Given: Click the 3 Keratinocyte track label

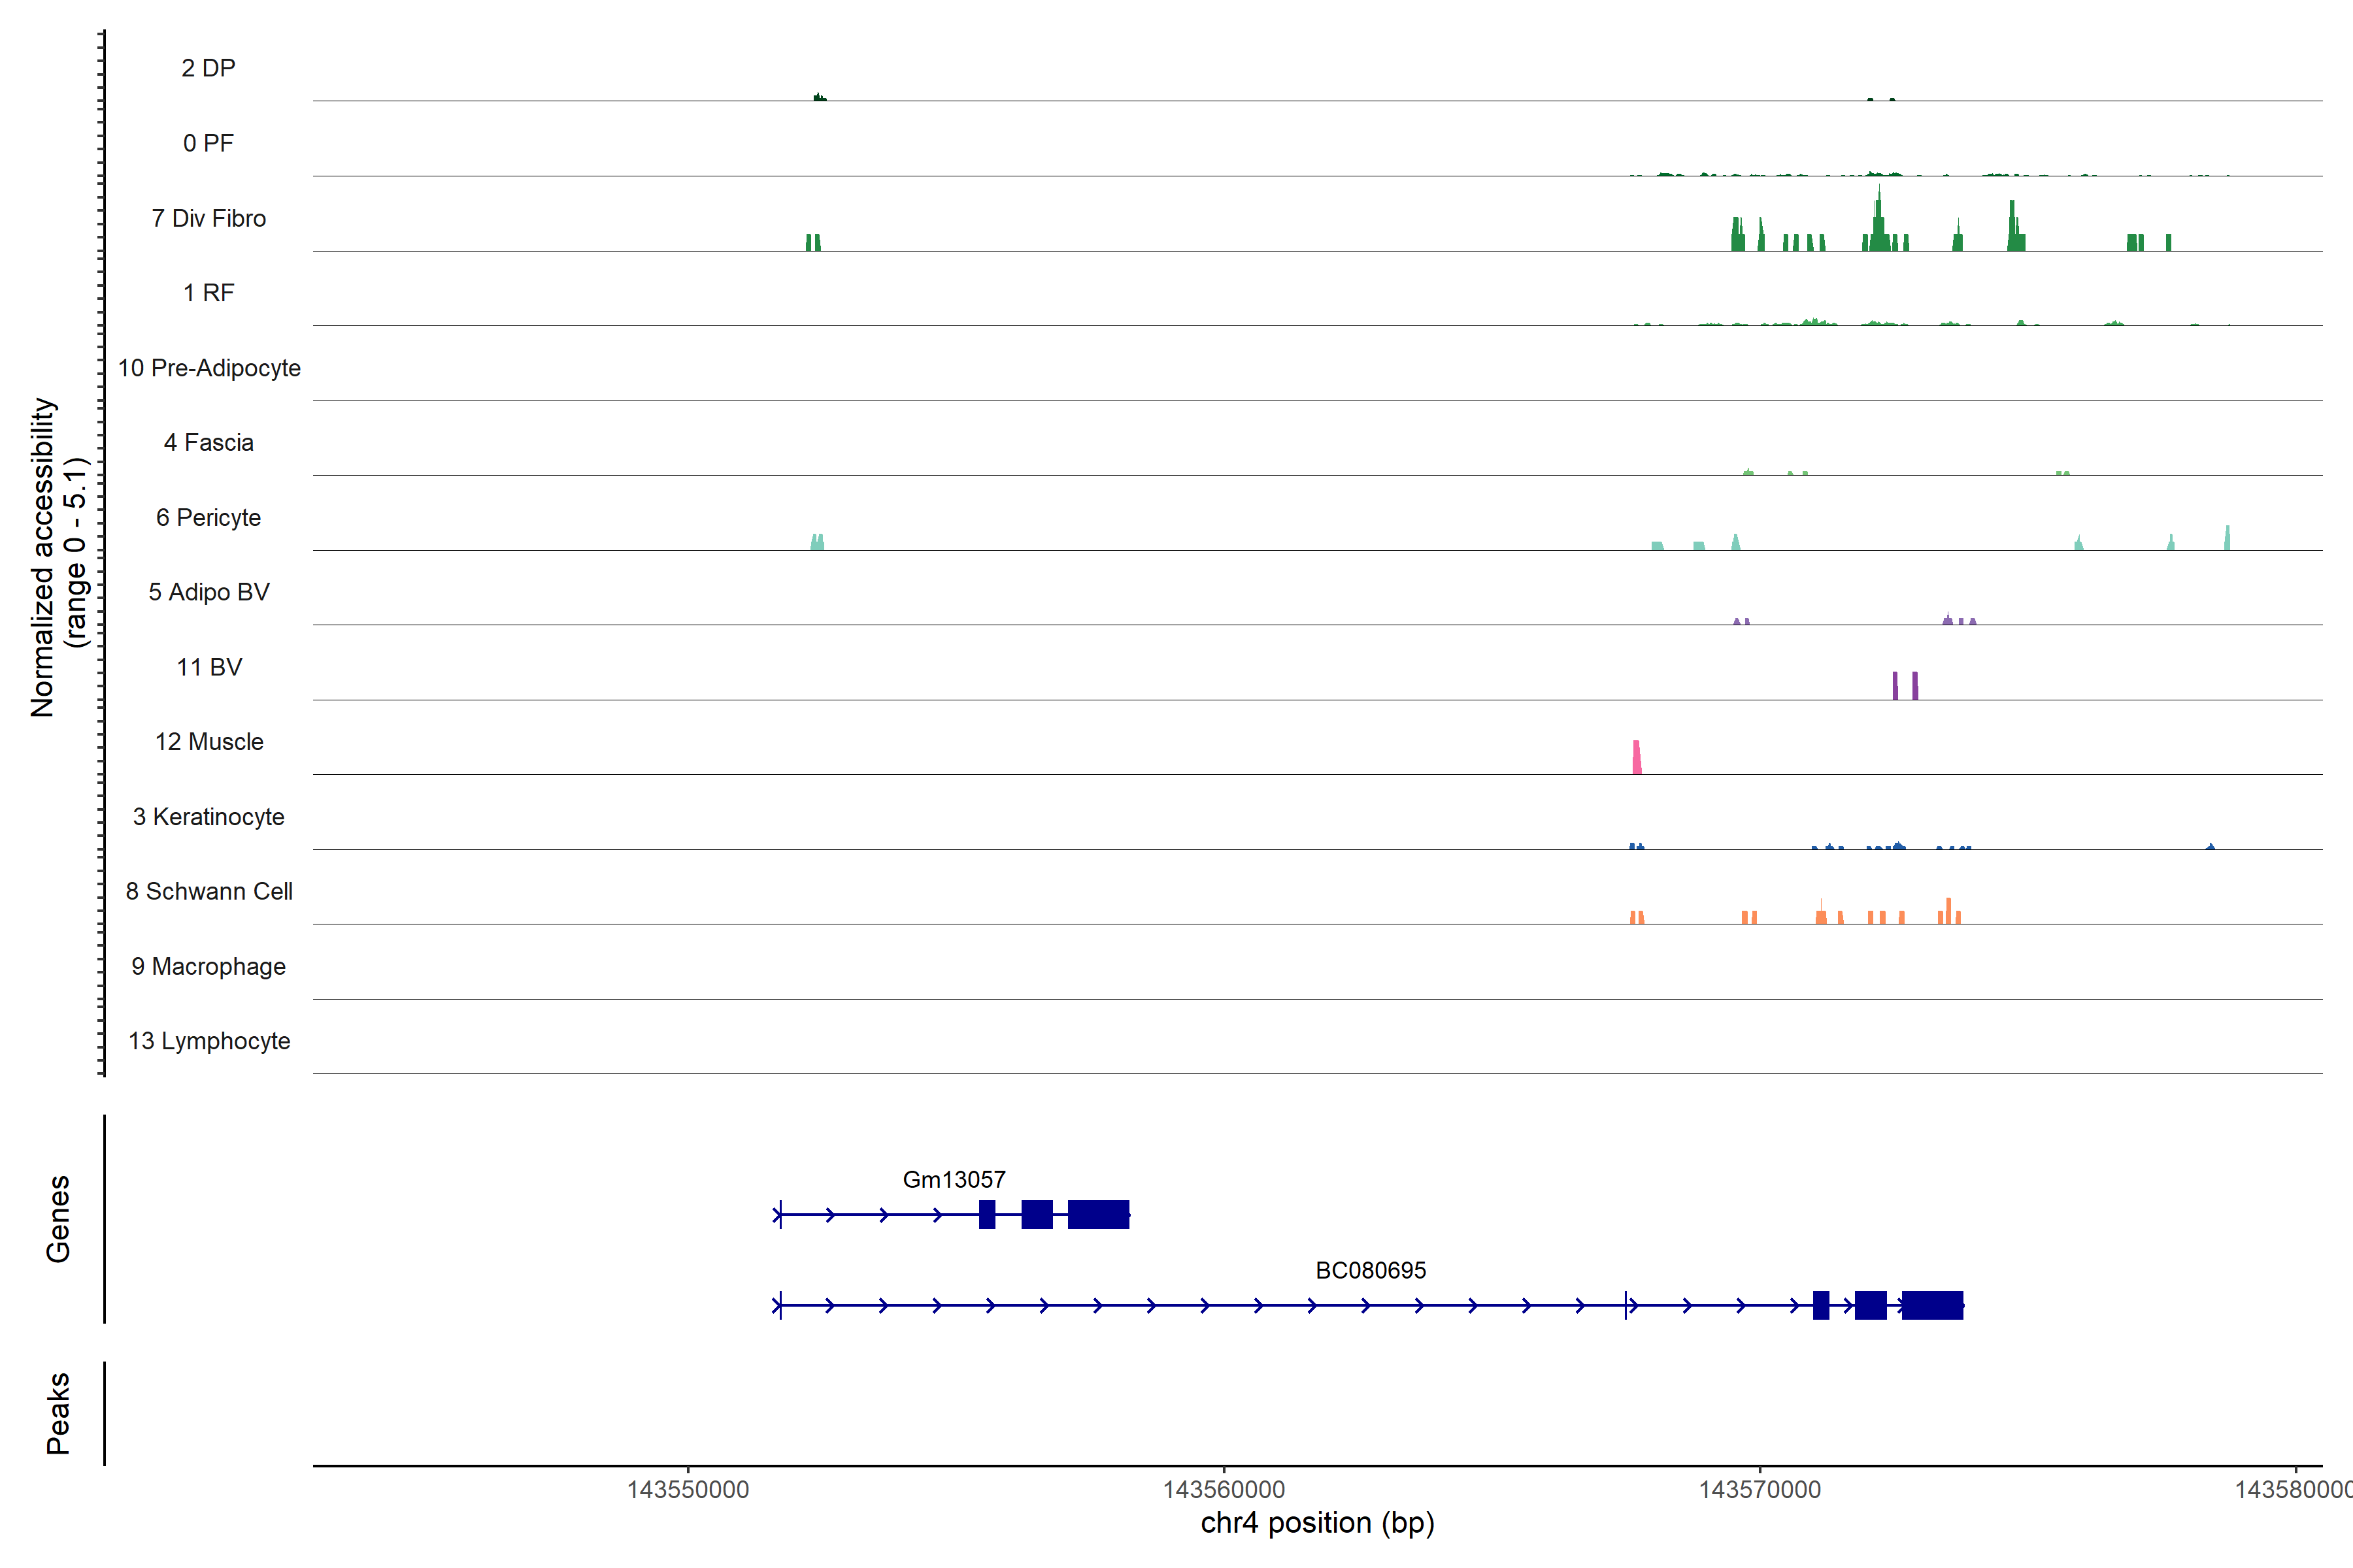Looking at the screenshot, I should [x=208, y=817].
